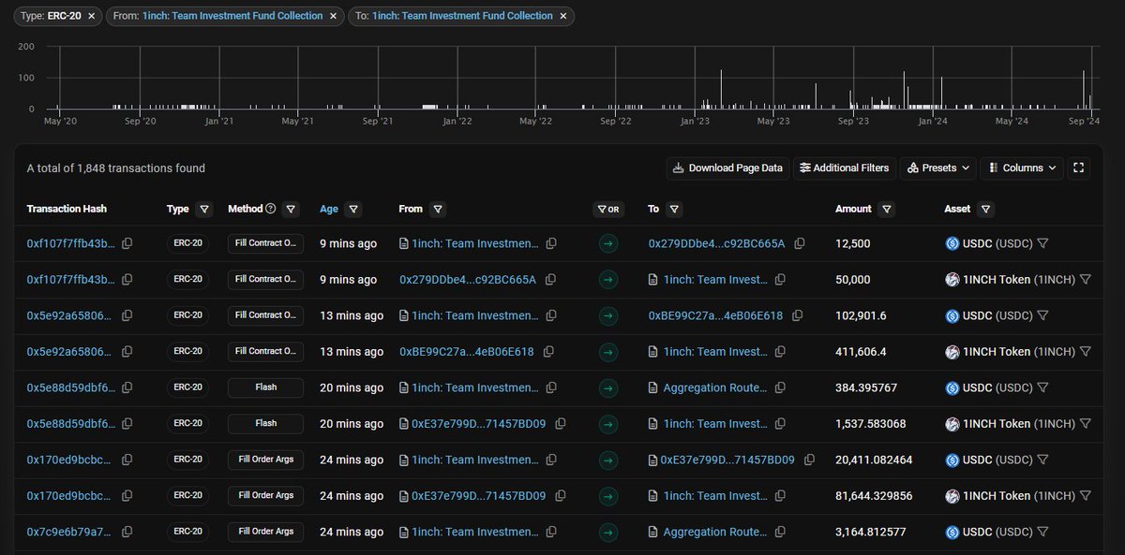
Task: Filter by USDC asset in the 12,500 row
Action: click(x=1042, y=243)
